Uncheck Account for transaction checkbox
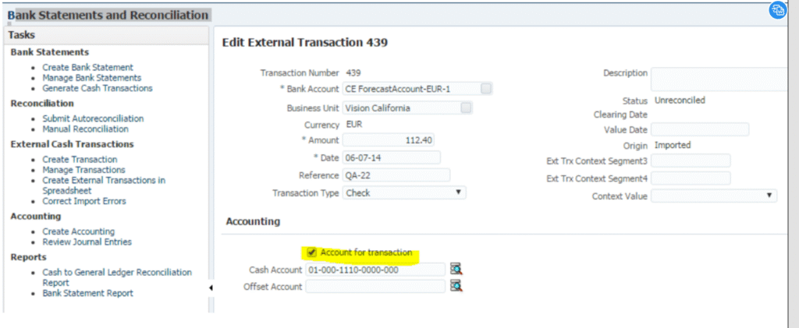Viewport: 799px width, 328px height. [311, 252]
